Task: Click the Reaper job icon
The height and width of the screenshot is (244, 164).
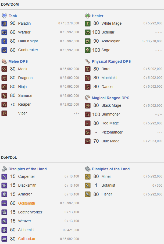Action: point(4,105)
